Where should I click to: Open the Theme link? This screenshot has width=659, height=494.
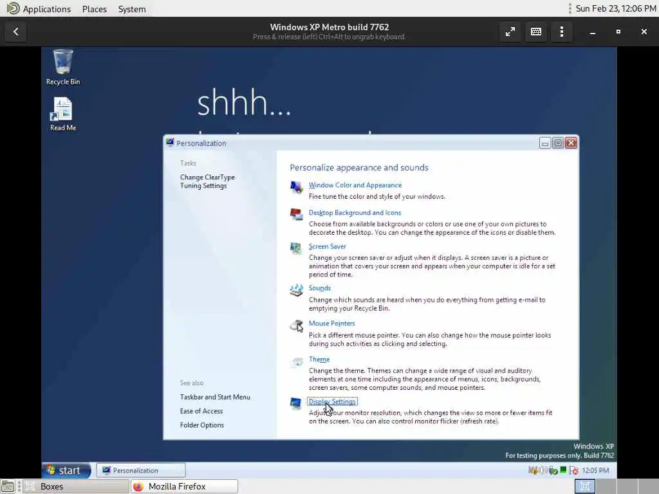point(319,360)
